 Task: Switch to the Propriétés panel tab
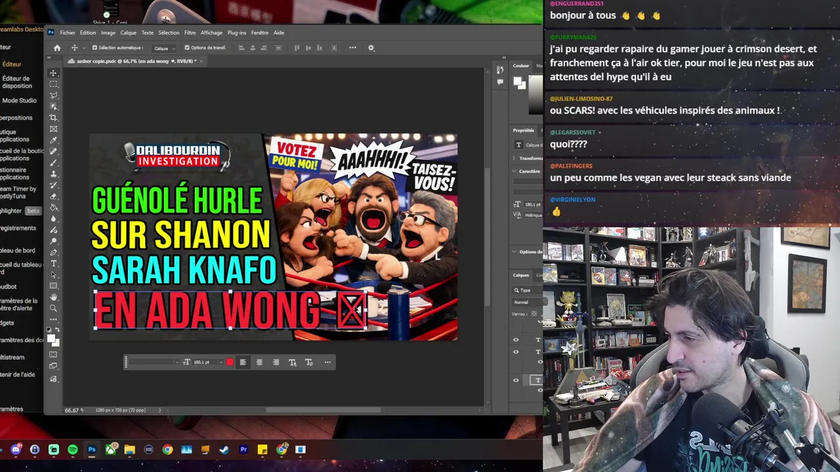524,130
